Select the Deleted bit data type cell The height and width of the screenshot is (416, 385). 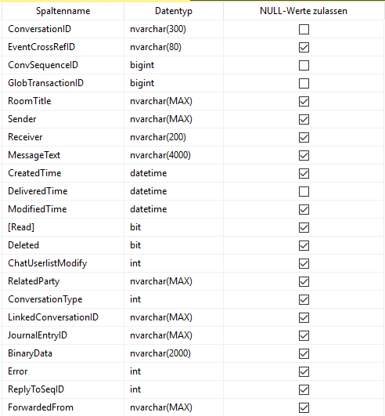point(174,245)
